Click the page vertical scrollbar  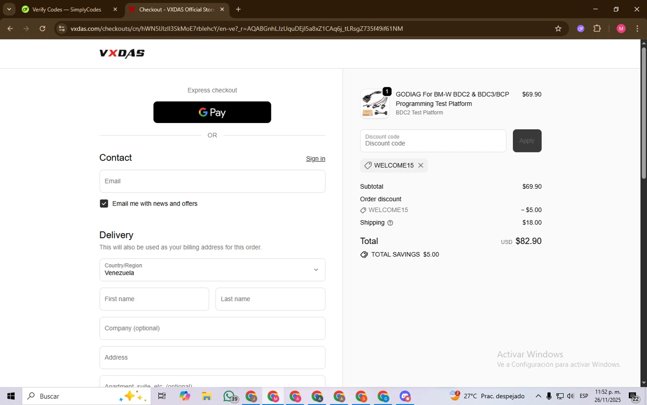(644, 112)
